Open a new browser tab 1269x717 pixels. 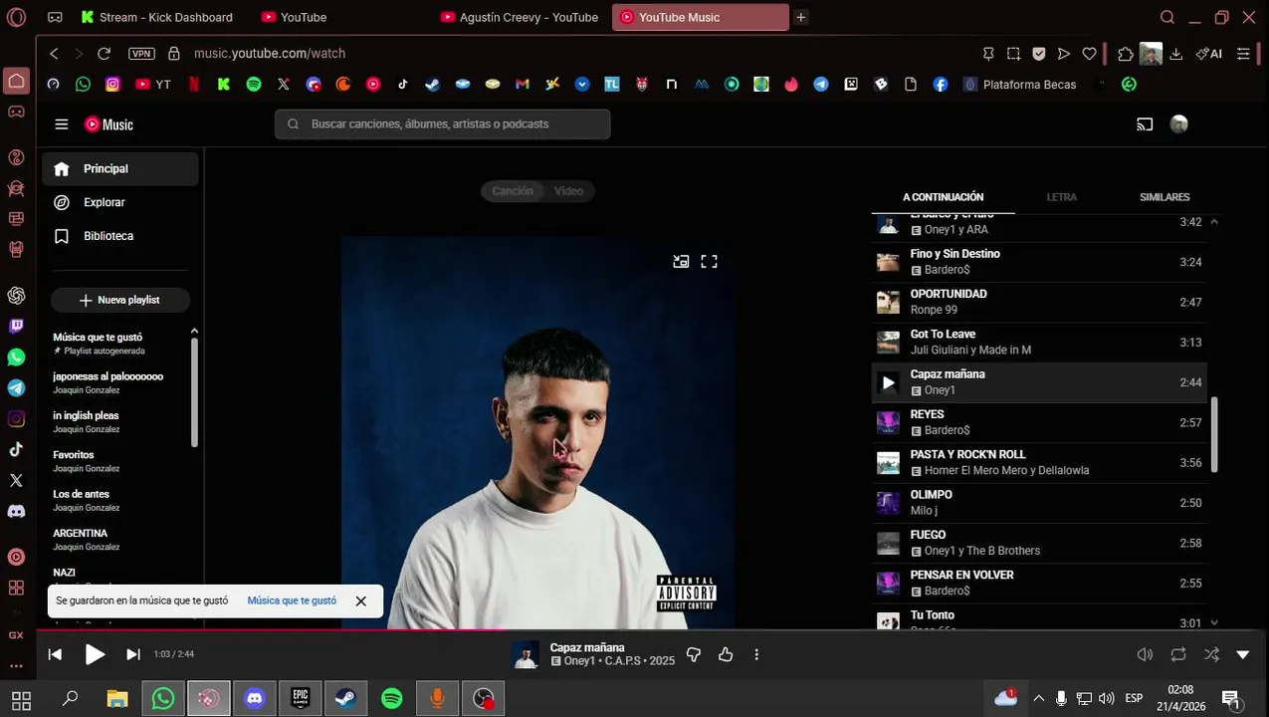[800, 17]
